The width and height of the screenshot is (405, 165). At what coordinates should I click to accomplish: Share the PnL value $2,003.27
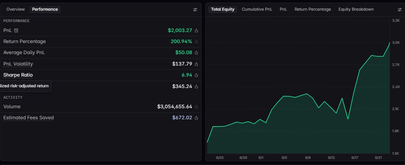tap(196, 30)
